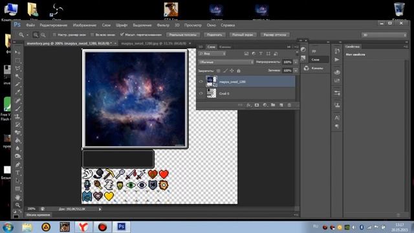Open the workspace '3D' dropdown
The image size is (414, 233).
pos(384,35)
